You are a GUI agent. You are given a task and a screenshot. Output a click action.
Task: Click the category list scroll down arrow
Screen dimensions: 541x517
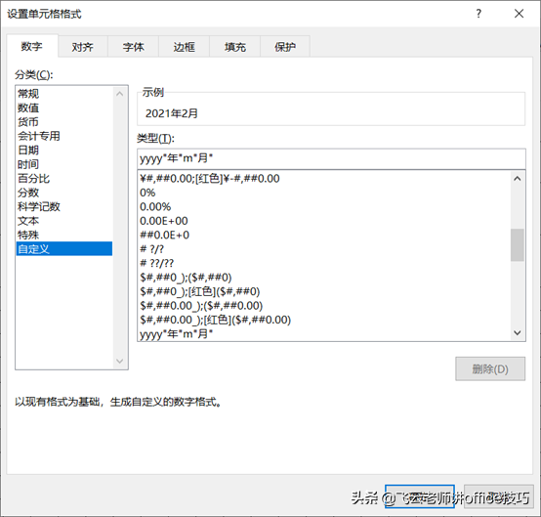pyautogui.click(x=120, y=362)
